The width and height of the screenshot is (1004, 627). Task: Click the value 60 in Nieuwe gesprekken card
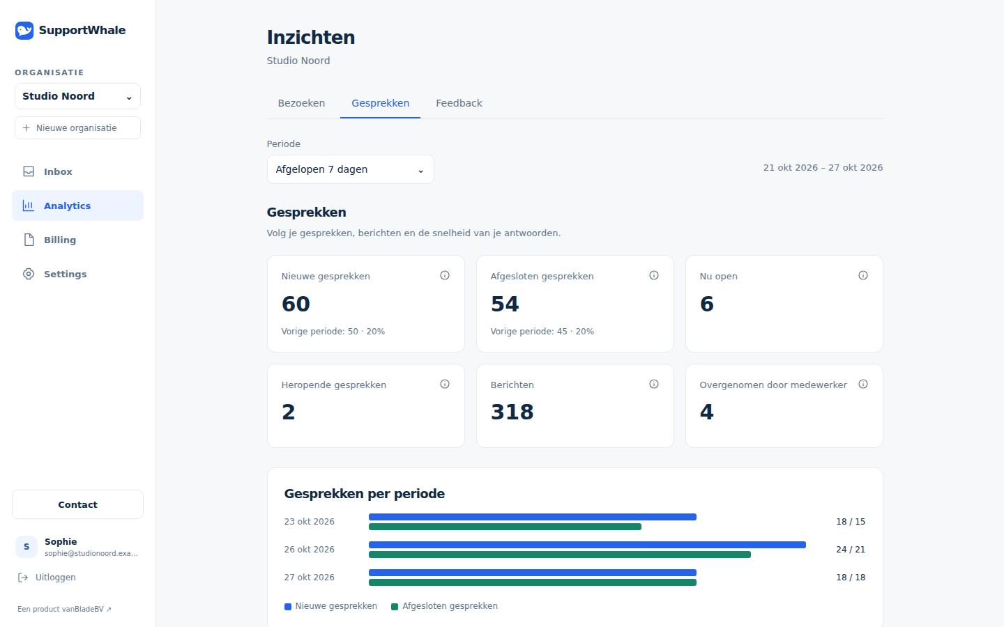(296, 304)
